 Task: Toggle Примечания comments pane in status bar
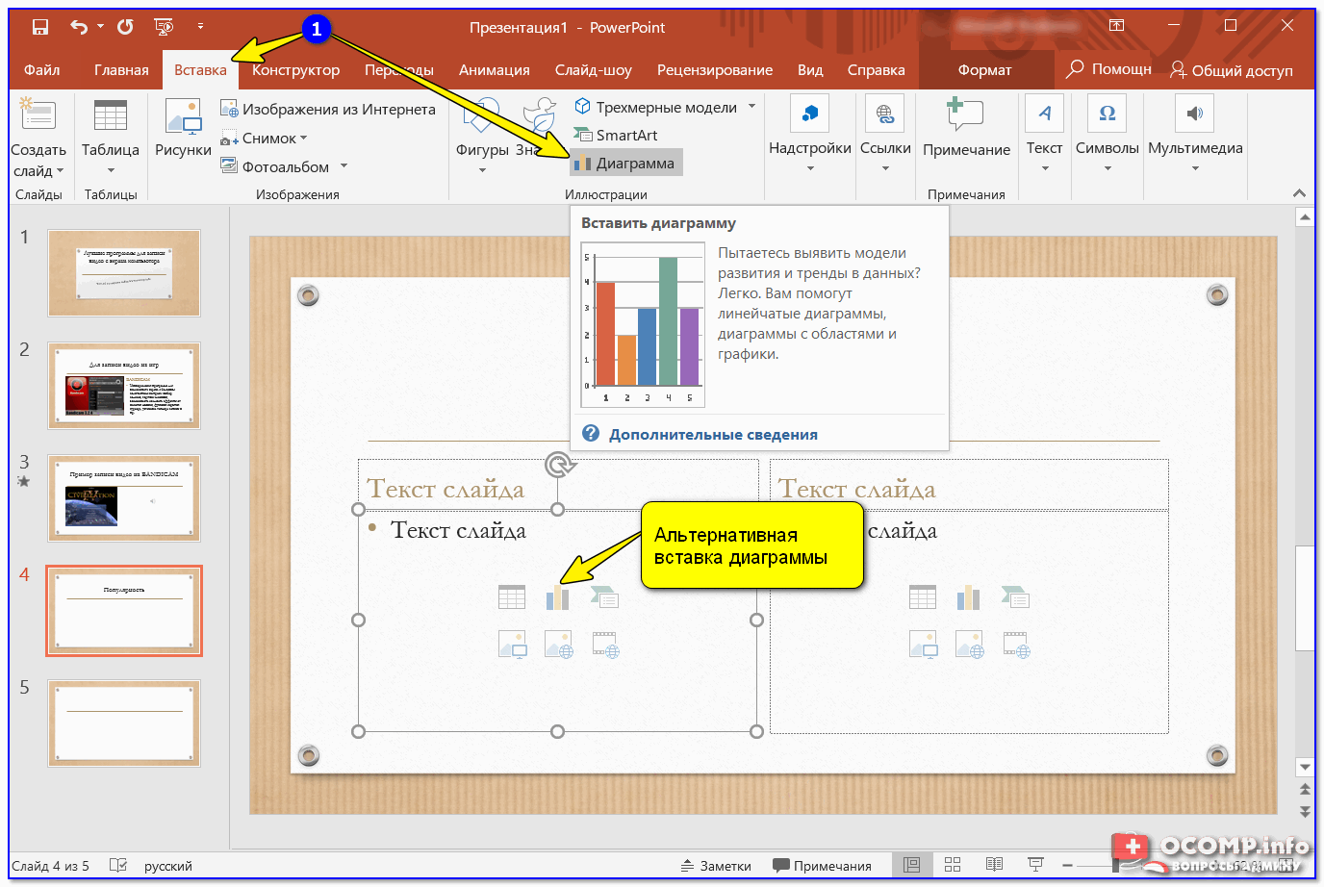[x=823, y=866]
